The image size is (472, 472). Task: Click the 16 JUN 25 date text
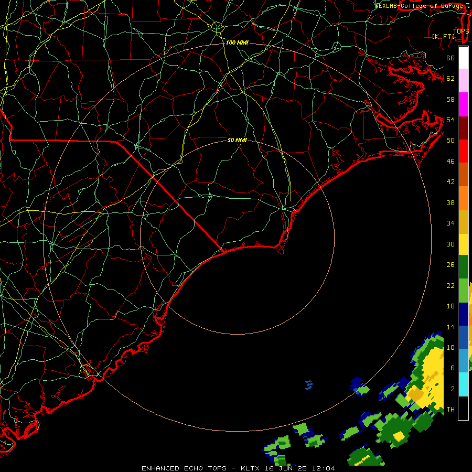click(286, 468)
